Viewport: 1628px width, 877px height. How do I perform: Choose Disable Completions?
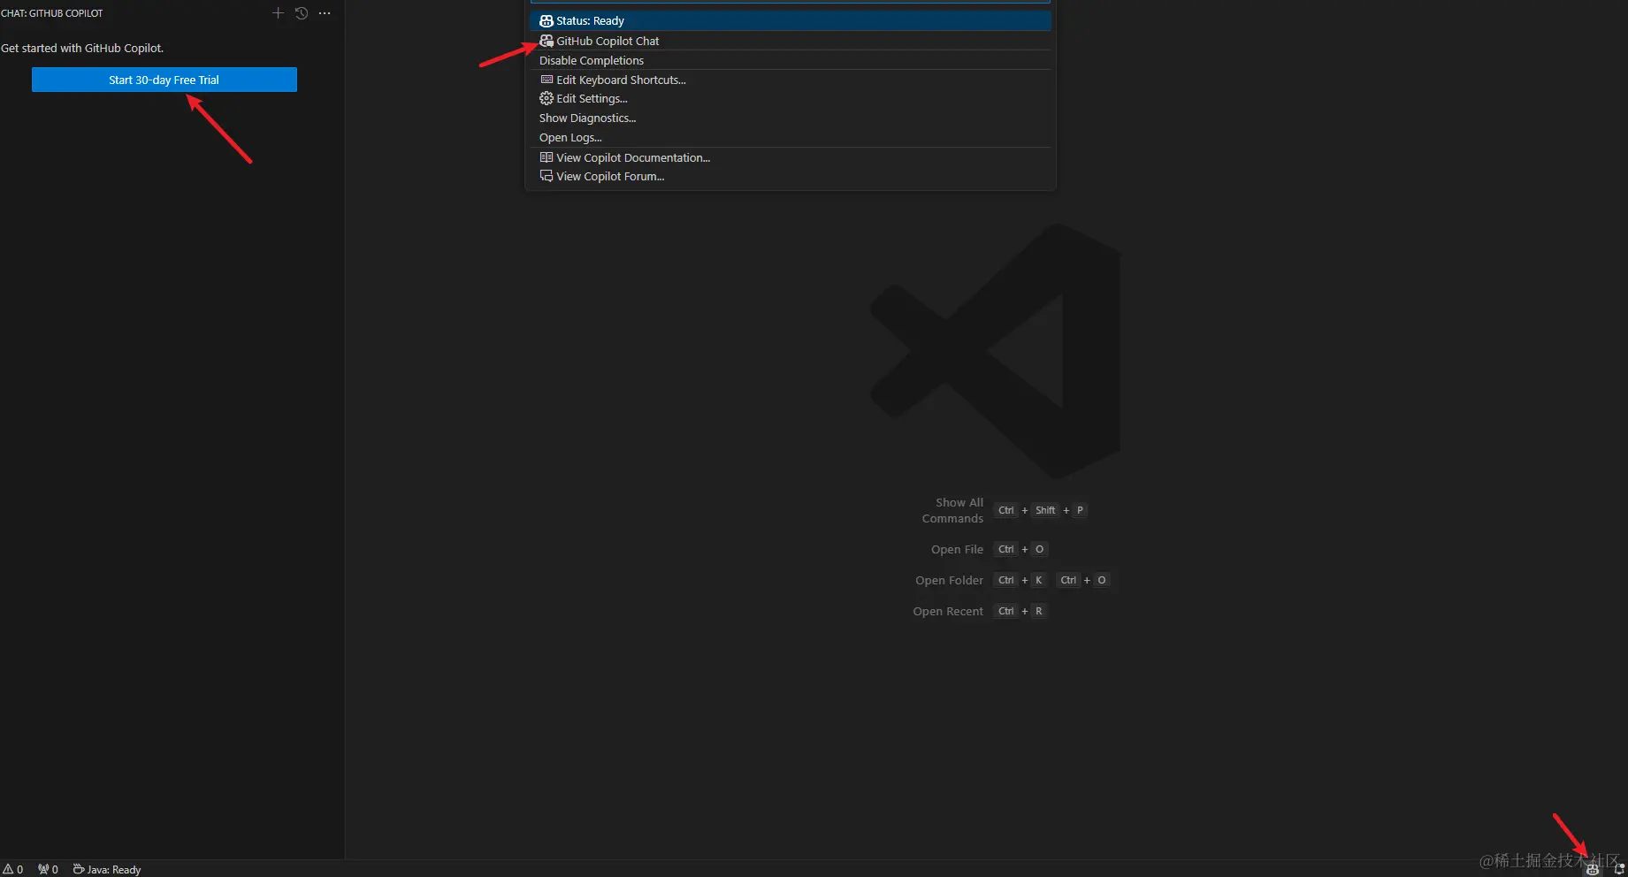pyautogui.click(x=791, y=60)
